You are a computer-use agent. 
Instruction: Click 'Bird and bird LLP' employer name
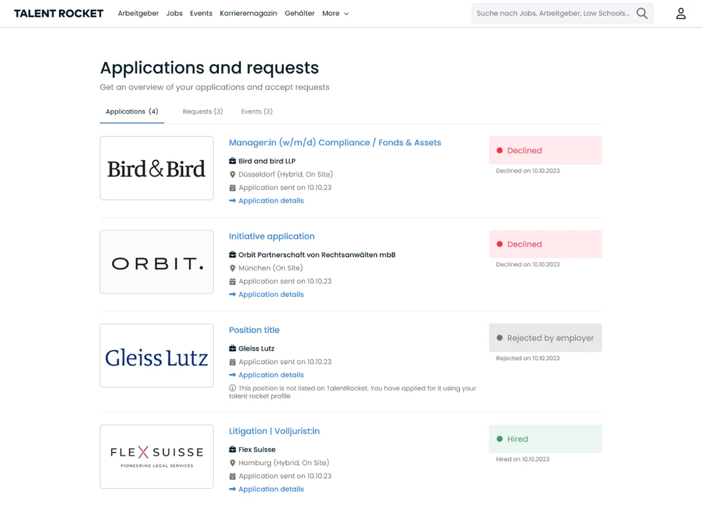point(267,161)
